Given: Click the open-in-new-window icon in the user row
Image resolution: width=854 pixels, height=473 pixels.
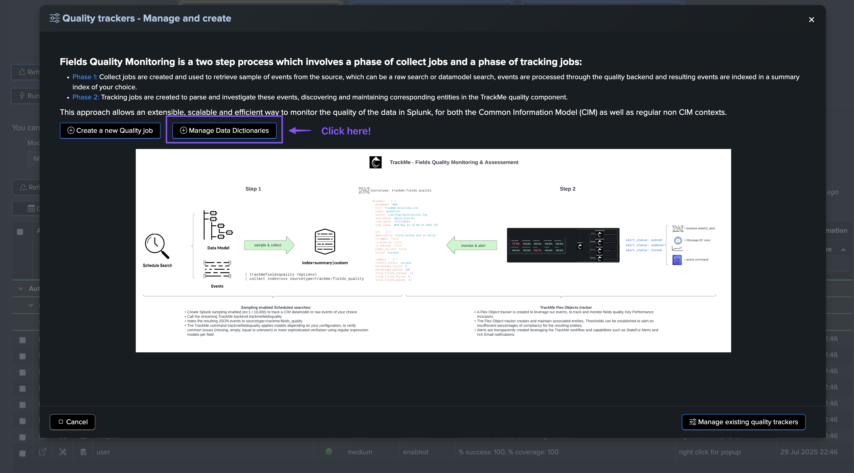Looking at the screenshot, I should [x=43, y=452].
